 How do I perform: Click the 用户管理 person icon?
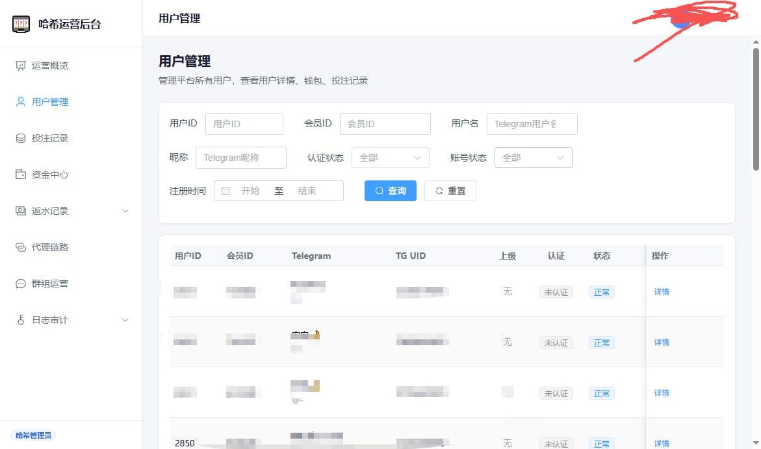coord(20,102)
